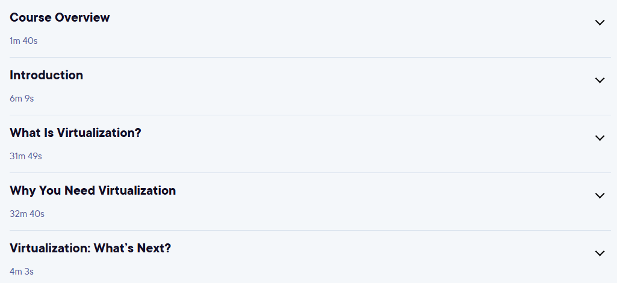Click the Why You Need Virtualization row background
The image size is (617, 283).
click(310, 202)
